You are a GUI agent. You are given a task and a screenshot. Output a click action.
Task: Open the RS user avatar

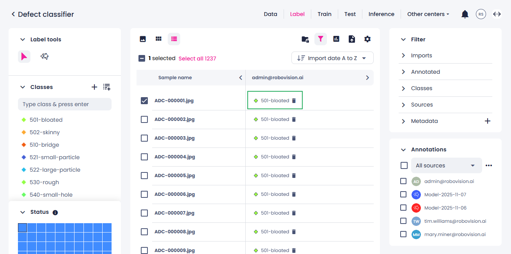(x=481, y=14)
